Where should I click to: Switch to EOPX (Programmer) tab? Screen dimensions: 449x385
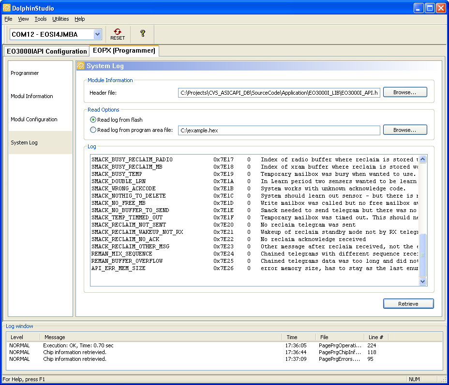click(x=124, y=51)
